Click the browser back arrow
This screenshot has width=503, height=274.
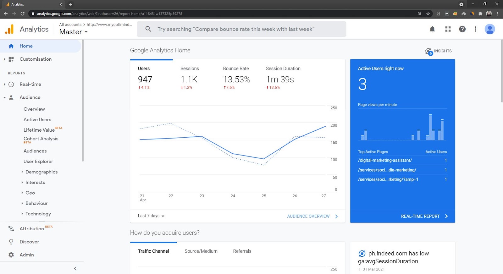pyautogui.click(x=6, y=14)
